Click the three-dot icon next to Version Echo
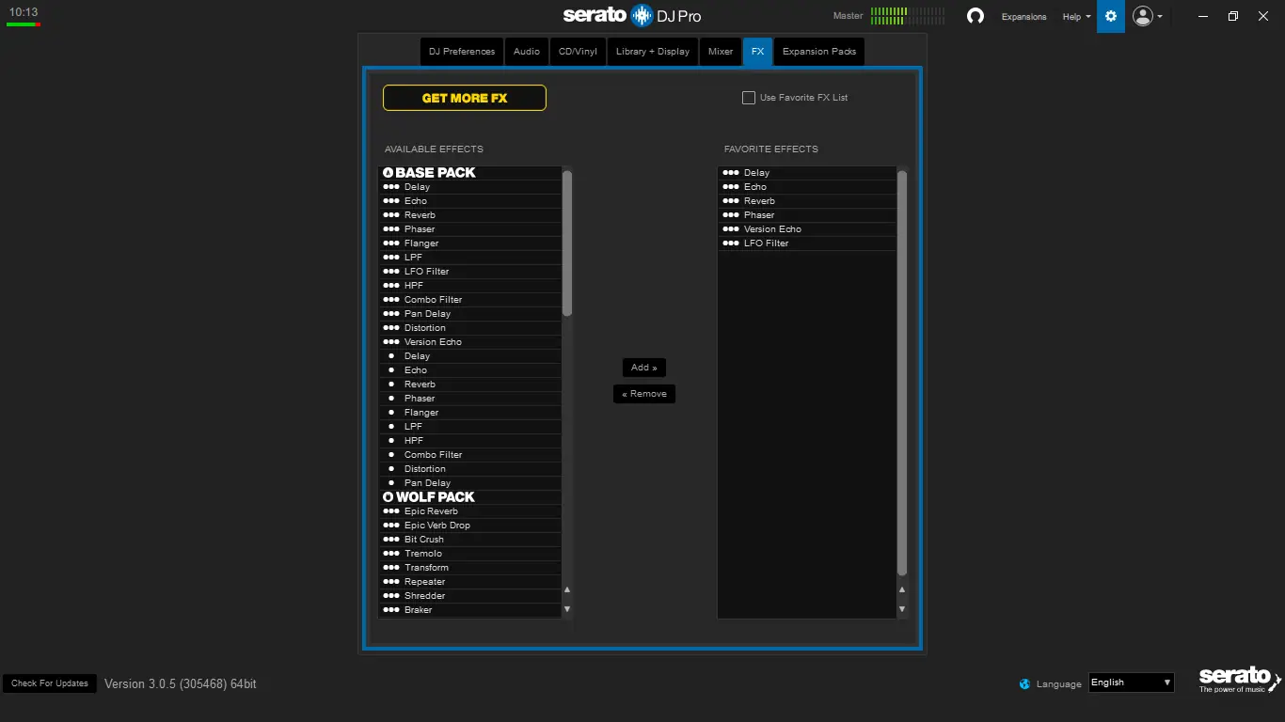Image resolution: width=1285 pixels, height=722 pixels. point(391,341)
